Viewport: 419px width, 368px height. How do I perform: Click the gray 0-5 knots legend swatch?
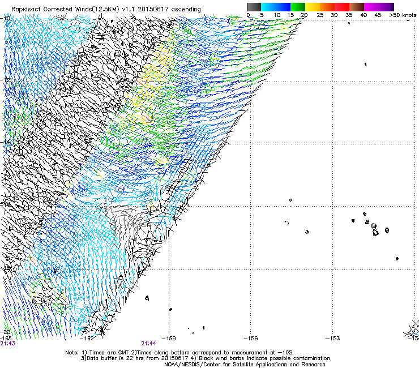tap(254, 7)
